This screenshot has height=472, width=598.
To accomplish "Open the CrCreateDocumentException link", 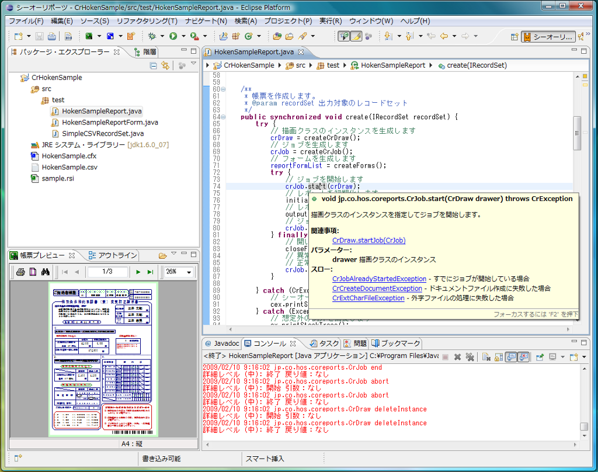I will click(x=377, y=289).
